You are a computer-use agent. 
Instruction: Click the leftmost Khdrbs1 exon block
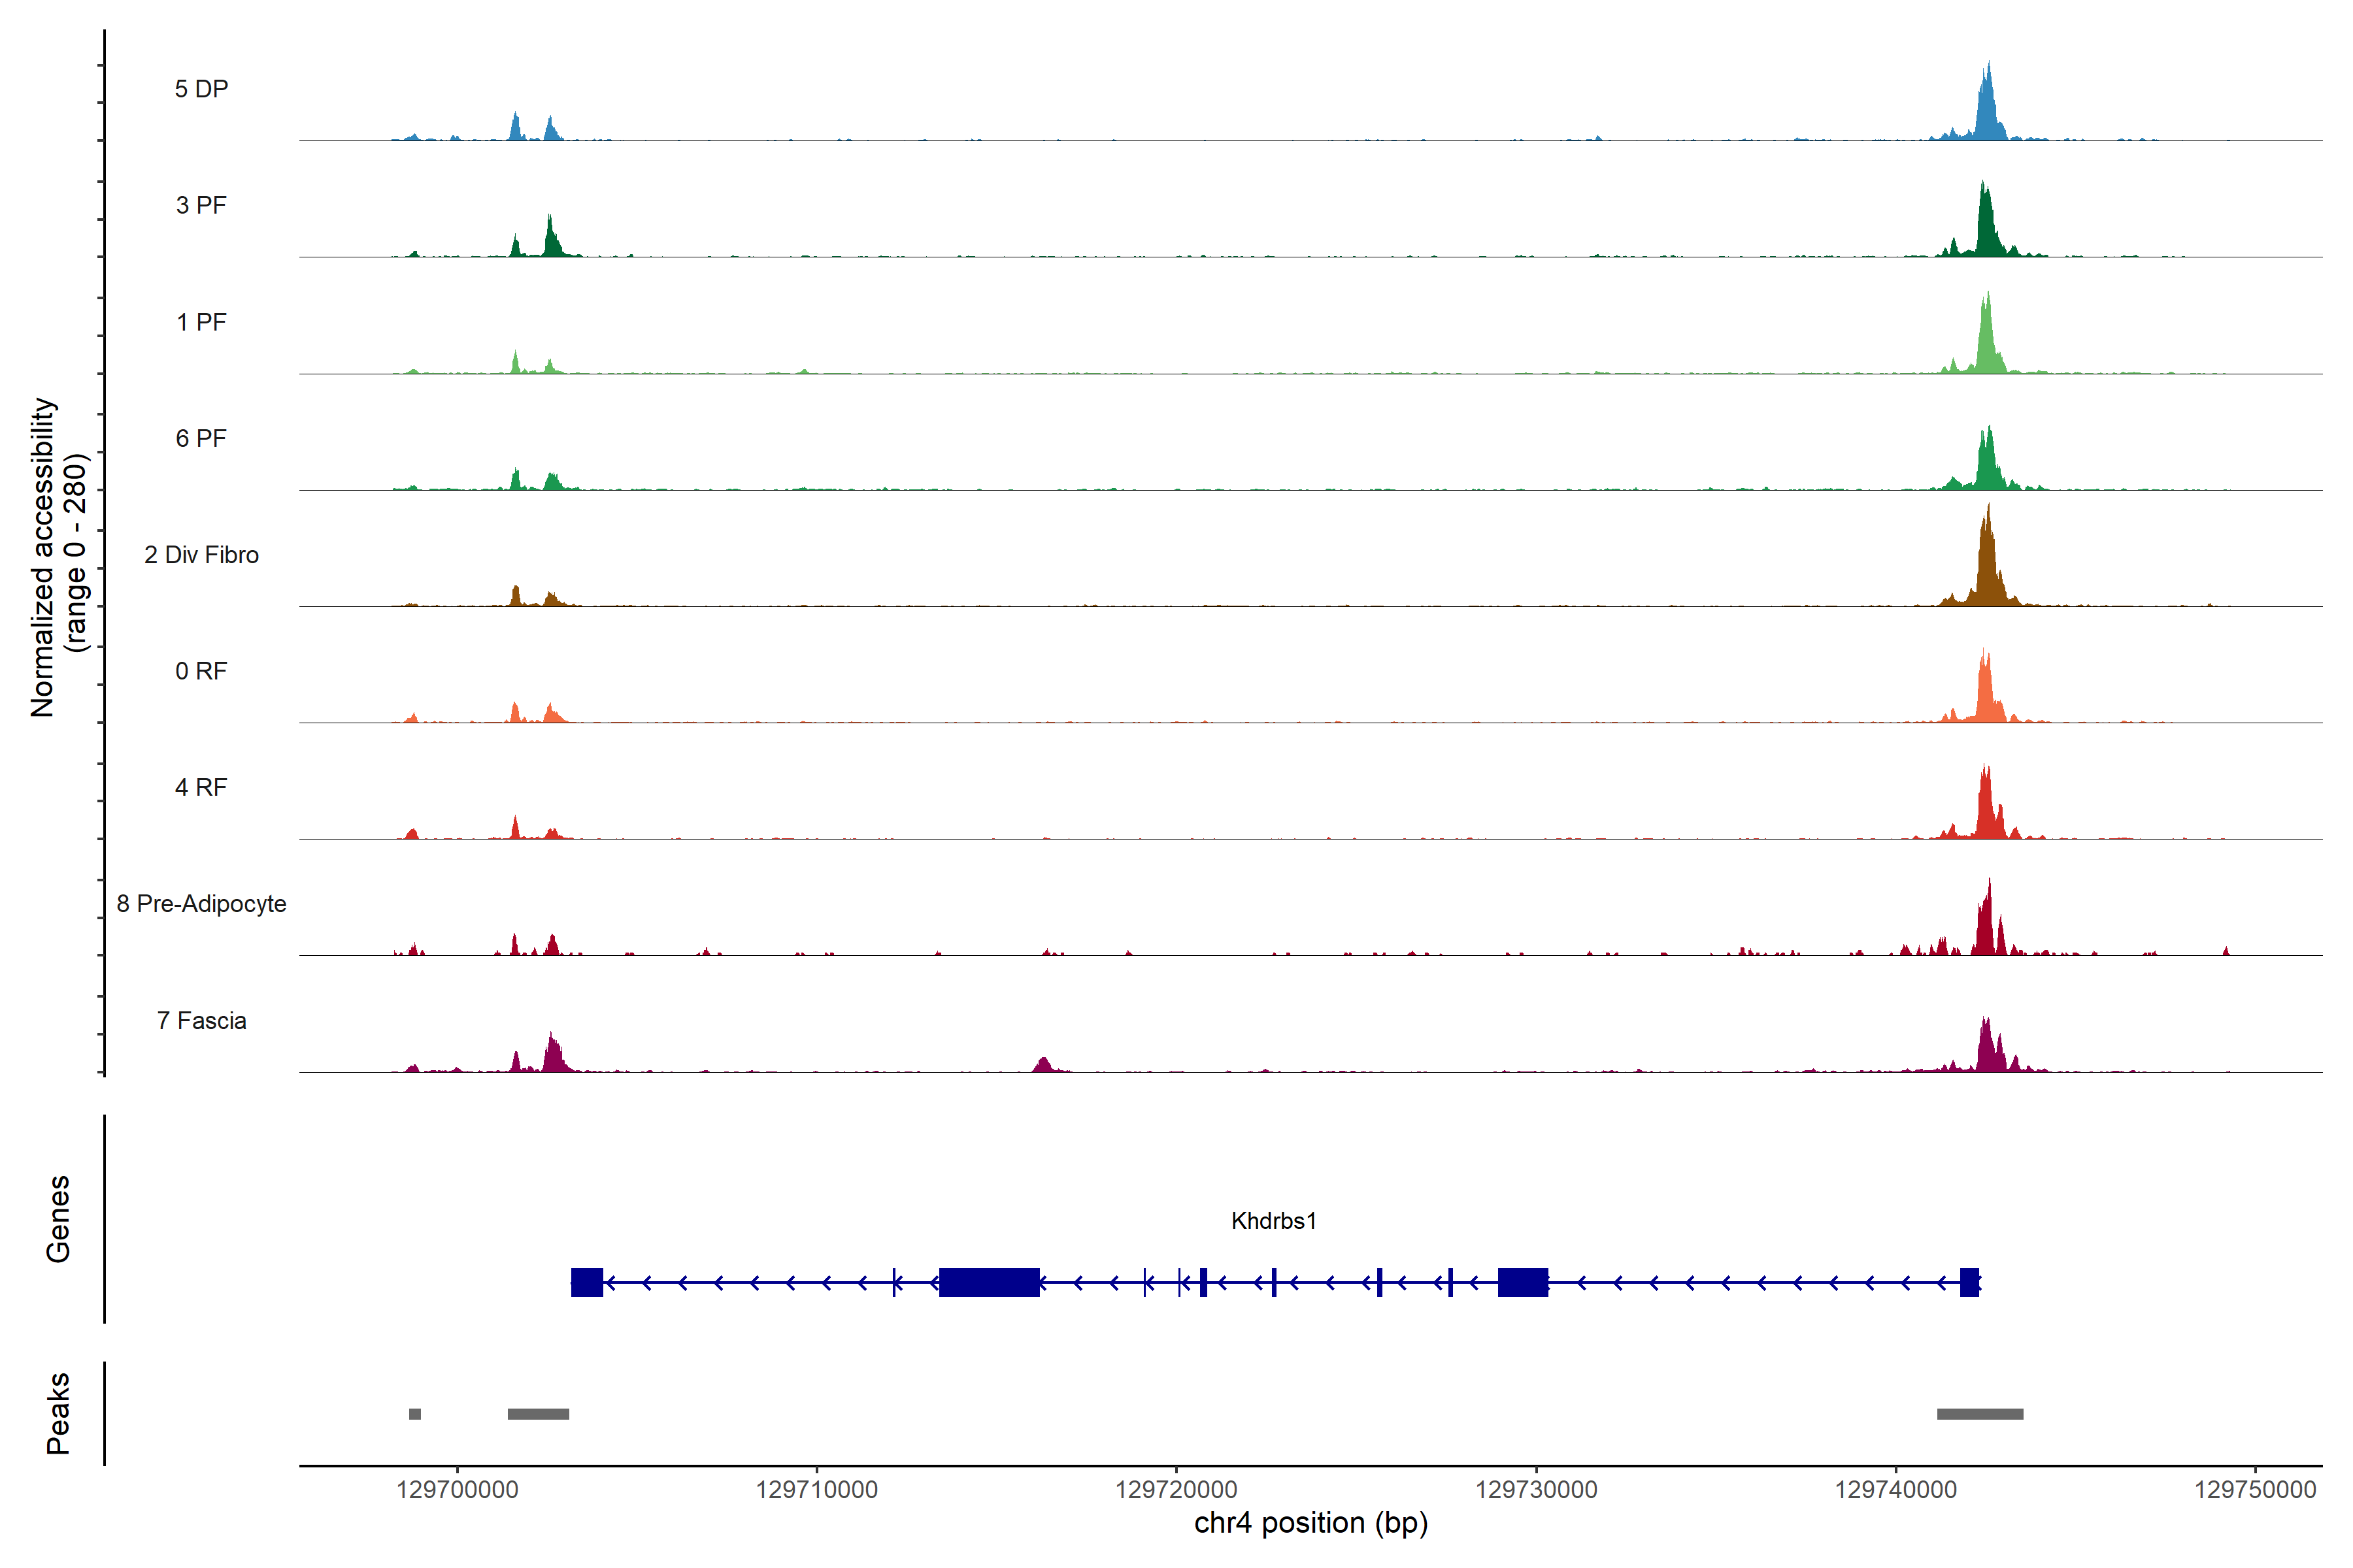(x=587, y=1282)
